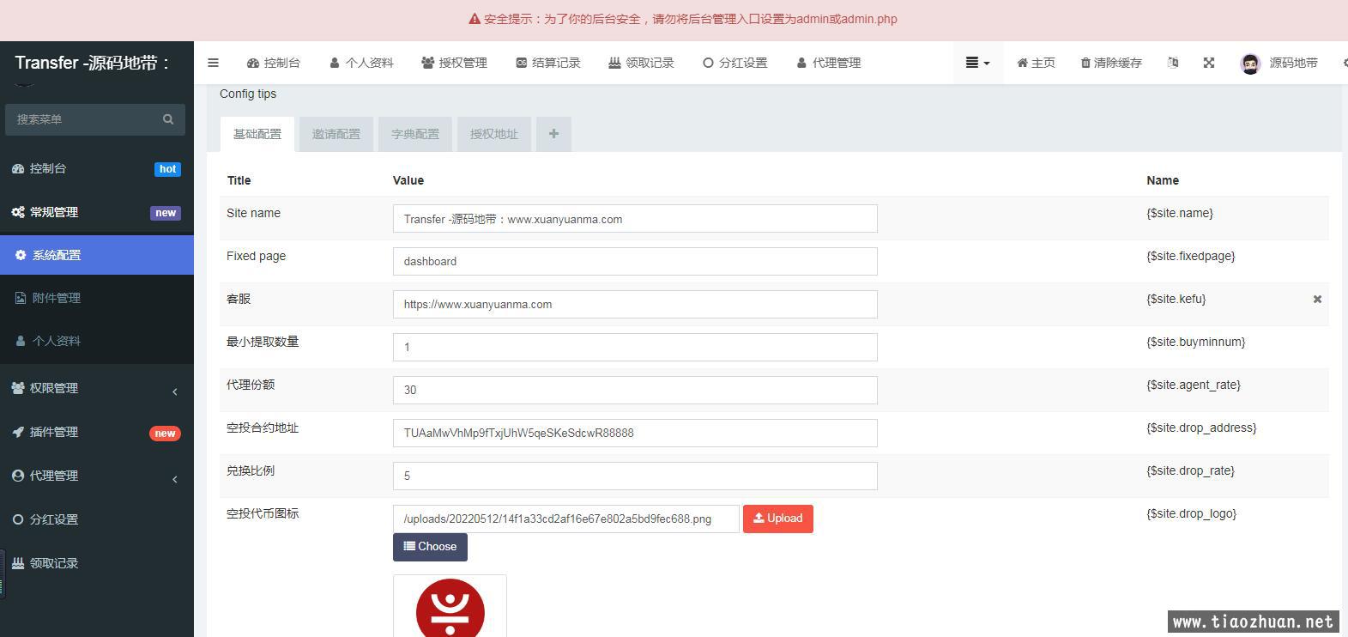Click the Choose button for token logo
The height and width of the screenshot is (637, 1348).
coord(430,547)
